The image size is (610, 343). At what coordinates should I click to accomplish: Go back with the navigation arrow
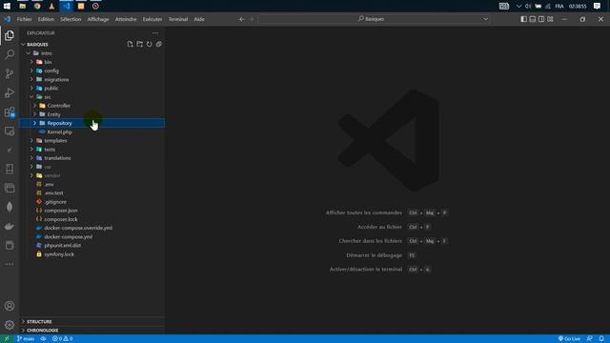click(241, 19)
